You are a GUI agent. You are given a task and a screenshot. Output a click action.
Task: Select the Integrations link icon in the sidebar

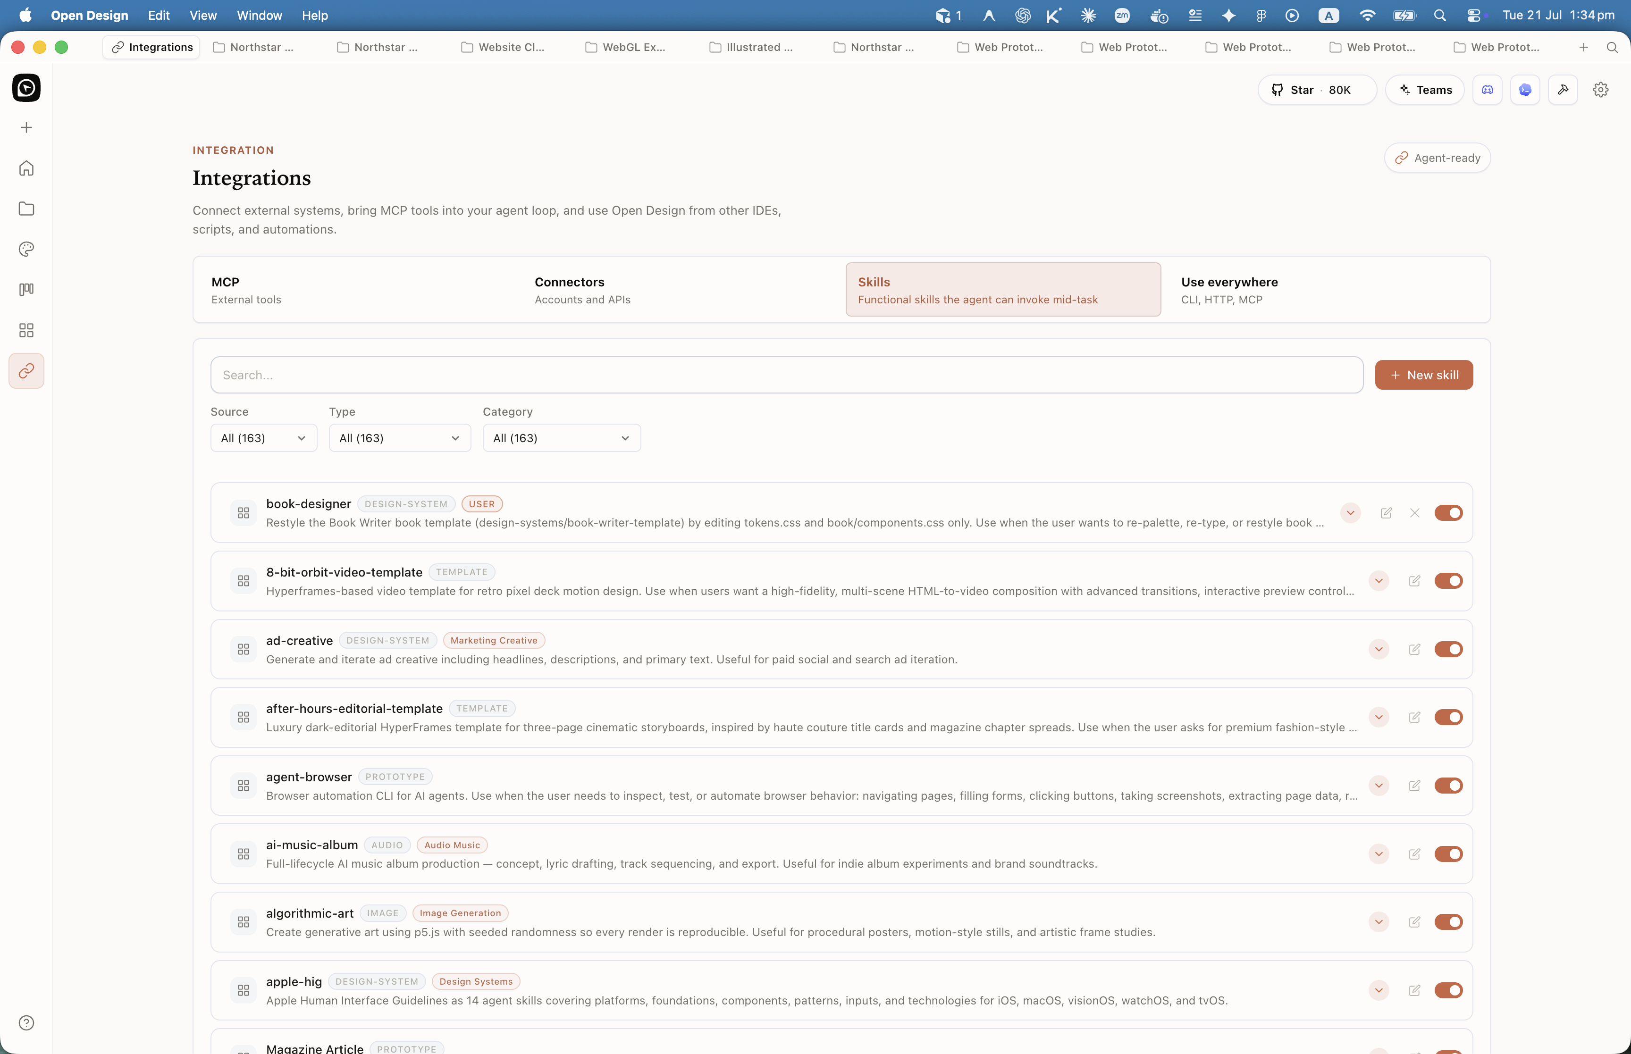[26, 370]
